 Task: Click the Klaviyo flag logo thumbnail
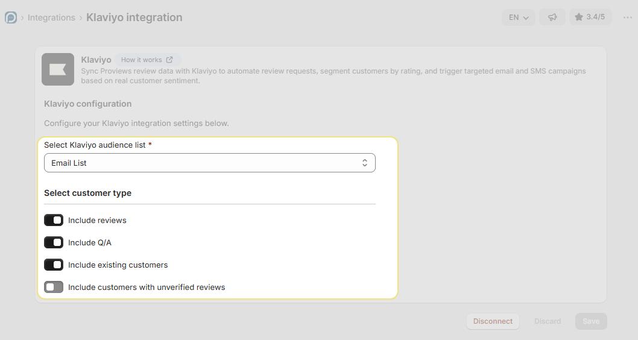point(58,69)
